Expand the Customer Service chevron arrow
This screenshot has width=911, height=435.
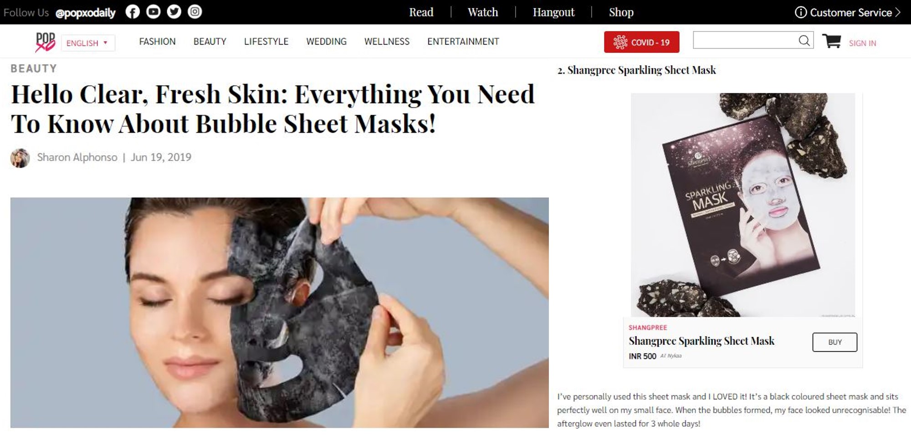(898, 12)
